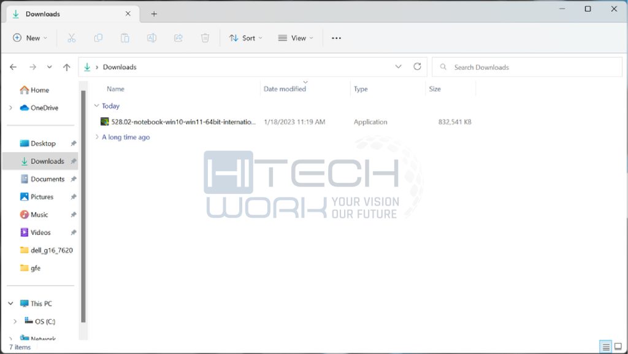Image resolution: width=628 pixels, height=354 pixels.
Task: Click Downloads in the address bar
Action: pos(120,67)
